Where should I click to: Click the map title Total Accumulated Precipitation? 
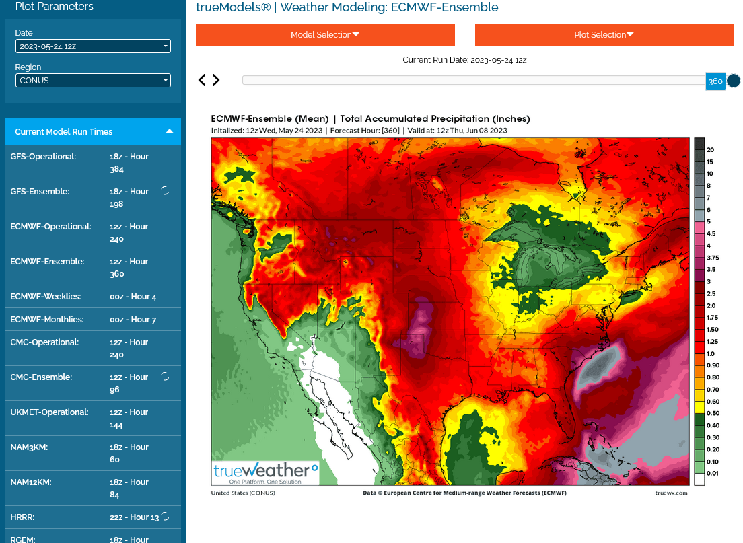pos(435,119)
